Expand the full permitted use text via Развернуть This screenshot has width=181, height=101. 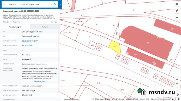click(x=40, y=81)
